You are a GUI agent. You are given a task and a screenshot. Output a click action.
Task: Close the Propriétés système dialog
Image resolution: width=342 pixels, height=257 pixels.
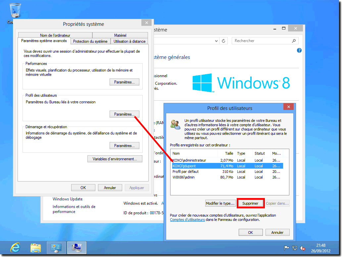point(147,23)
